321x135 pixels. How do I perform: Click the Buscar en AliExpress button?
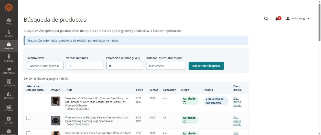tap(206, 66)
